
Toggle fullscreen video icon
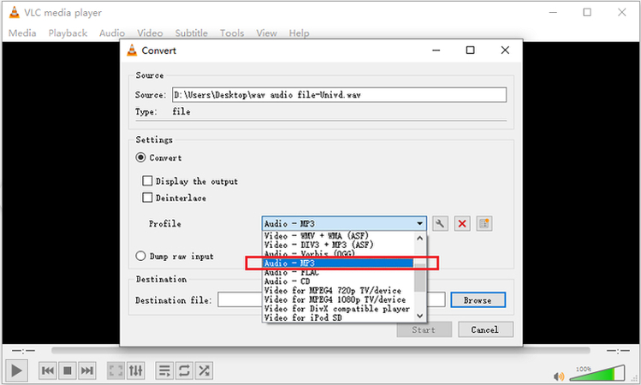(x=116, y=370)
